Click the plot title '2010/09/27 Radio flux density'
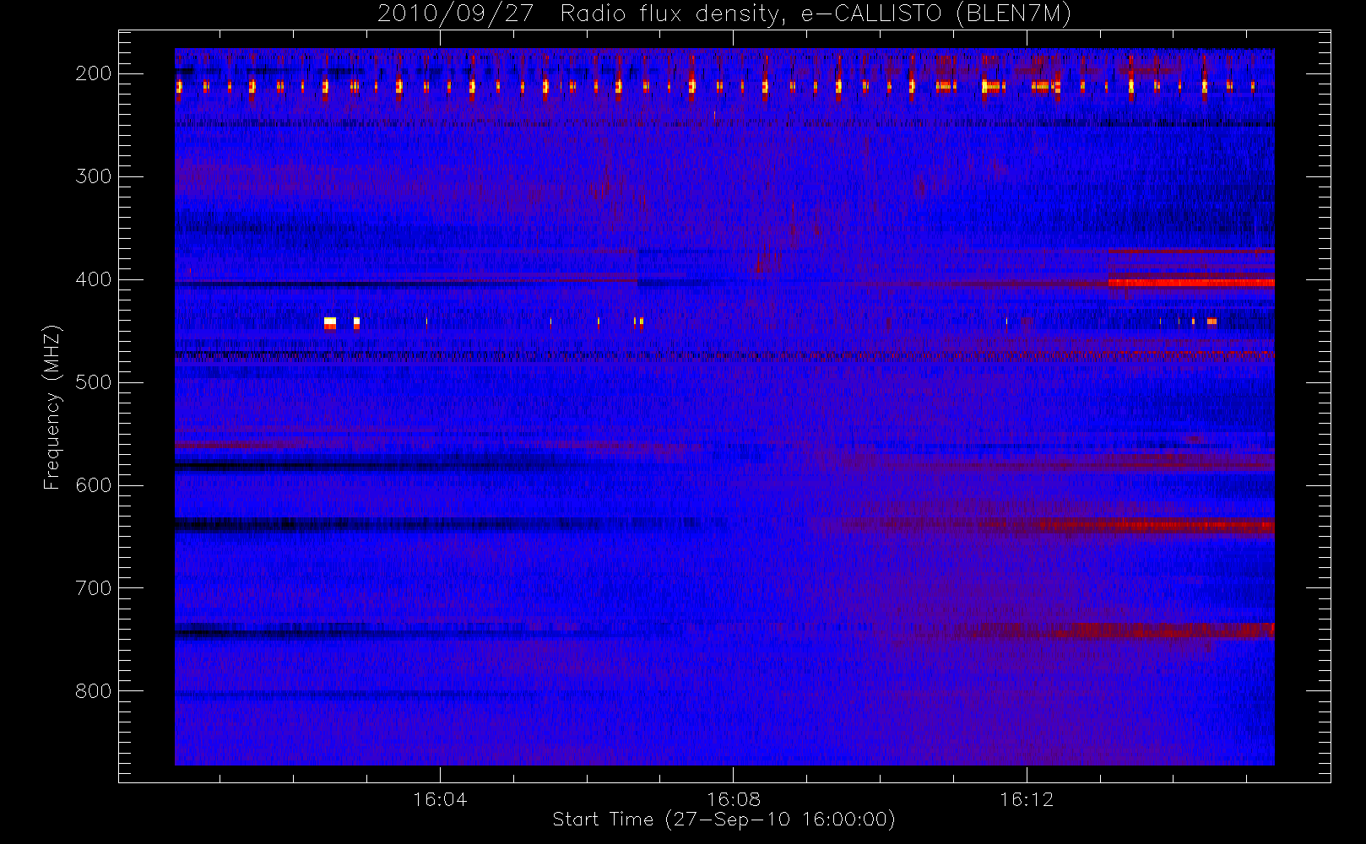This screenshot has height=844, width=1366. coord(724,14)
